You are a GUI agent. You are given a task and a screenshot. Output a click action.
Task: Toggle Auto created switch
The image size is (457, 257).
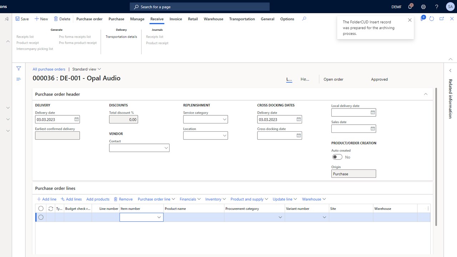coord(337,157)
